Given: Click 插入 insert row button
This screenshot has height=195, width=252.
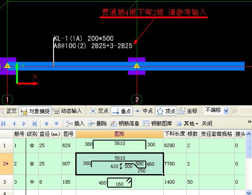Looking at the screenshot, I should pos(75,124).
